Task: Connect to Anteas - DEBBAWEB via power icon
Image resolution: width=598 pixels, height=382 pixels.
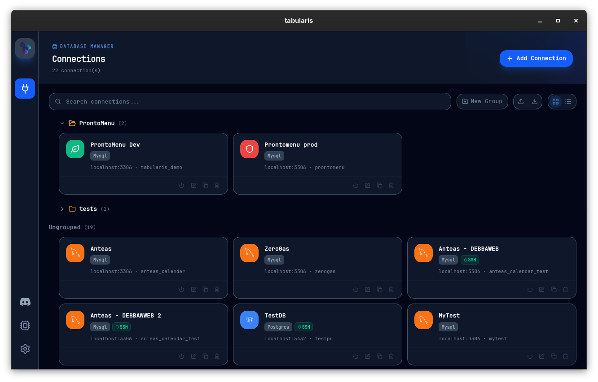Action: pos(530,289)
